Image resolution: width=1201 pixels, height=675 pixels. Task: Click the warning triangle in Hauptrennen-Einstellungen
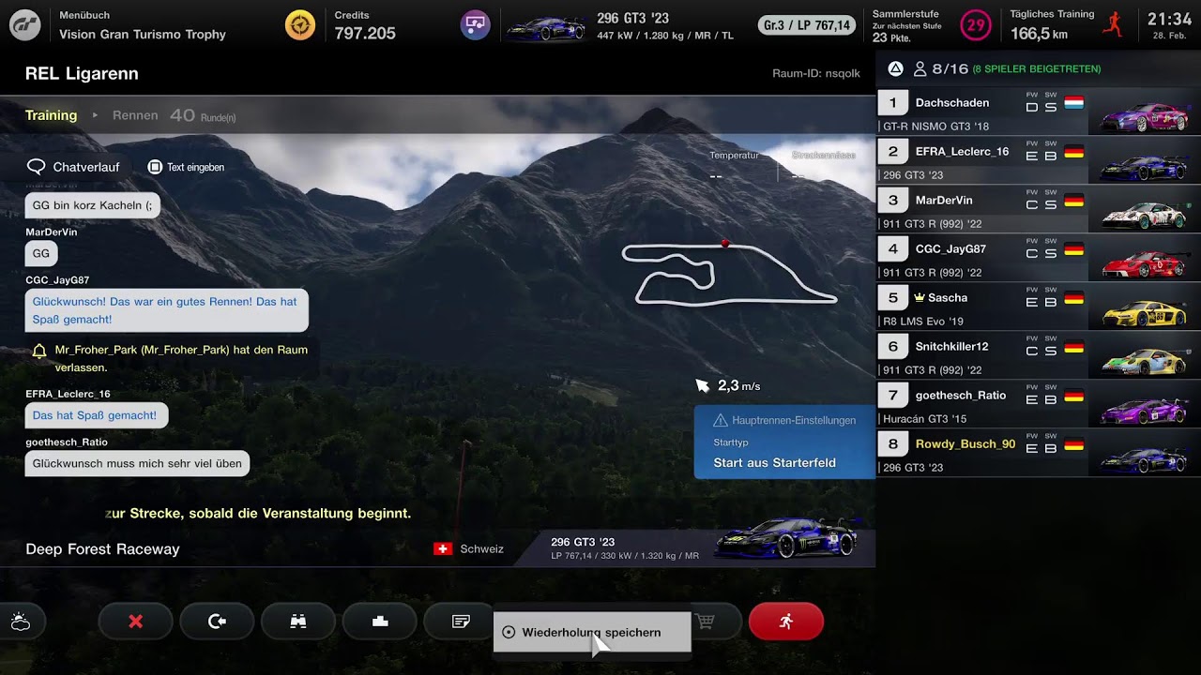click(721, 420)
